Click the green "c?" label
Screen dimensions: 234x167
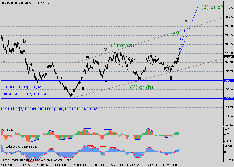176,34
